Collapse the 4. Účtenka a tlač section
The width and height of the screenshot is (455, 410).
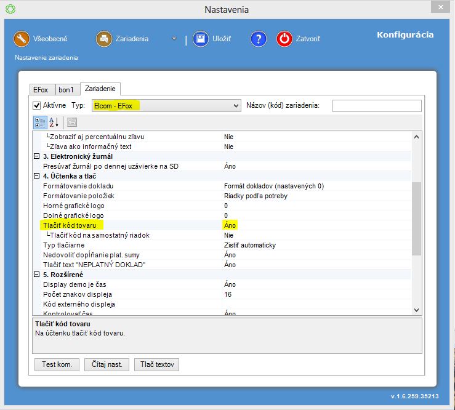37,176
